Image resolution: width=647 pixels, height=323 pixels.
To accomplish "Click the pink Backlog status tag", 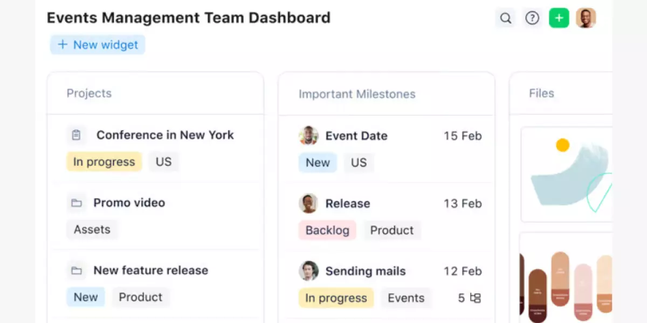I will [327, 230].
